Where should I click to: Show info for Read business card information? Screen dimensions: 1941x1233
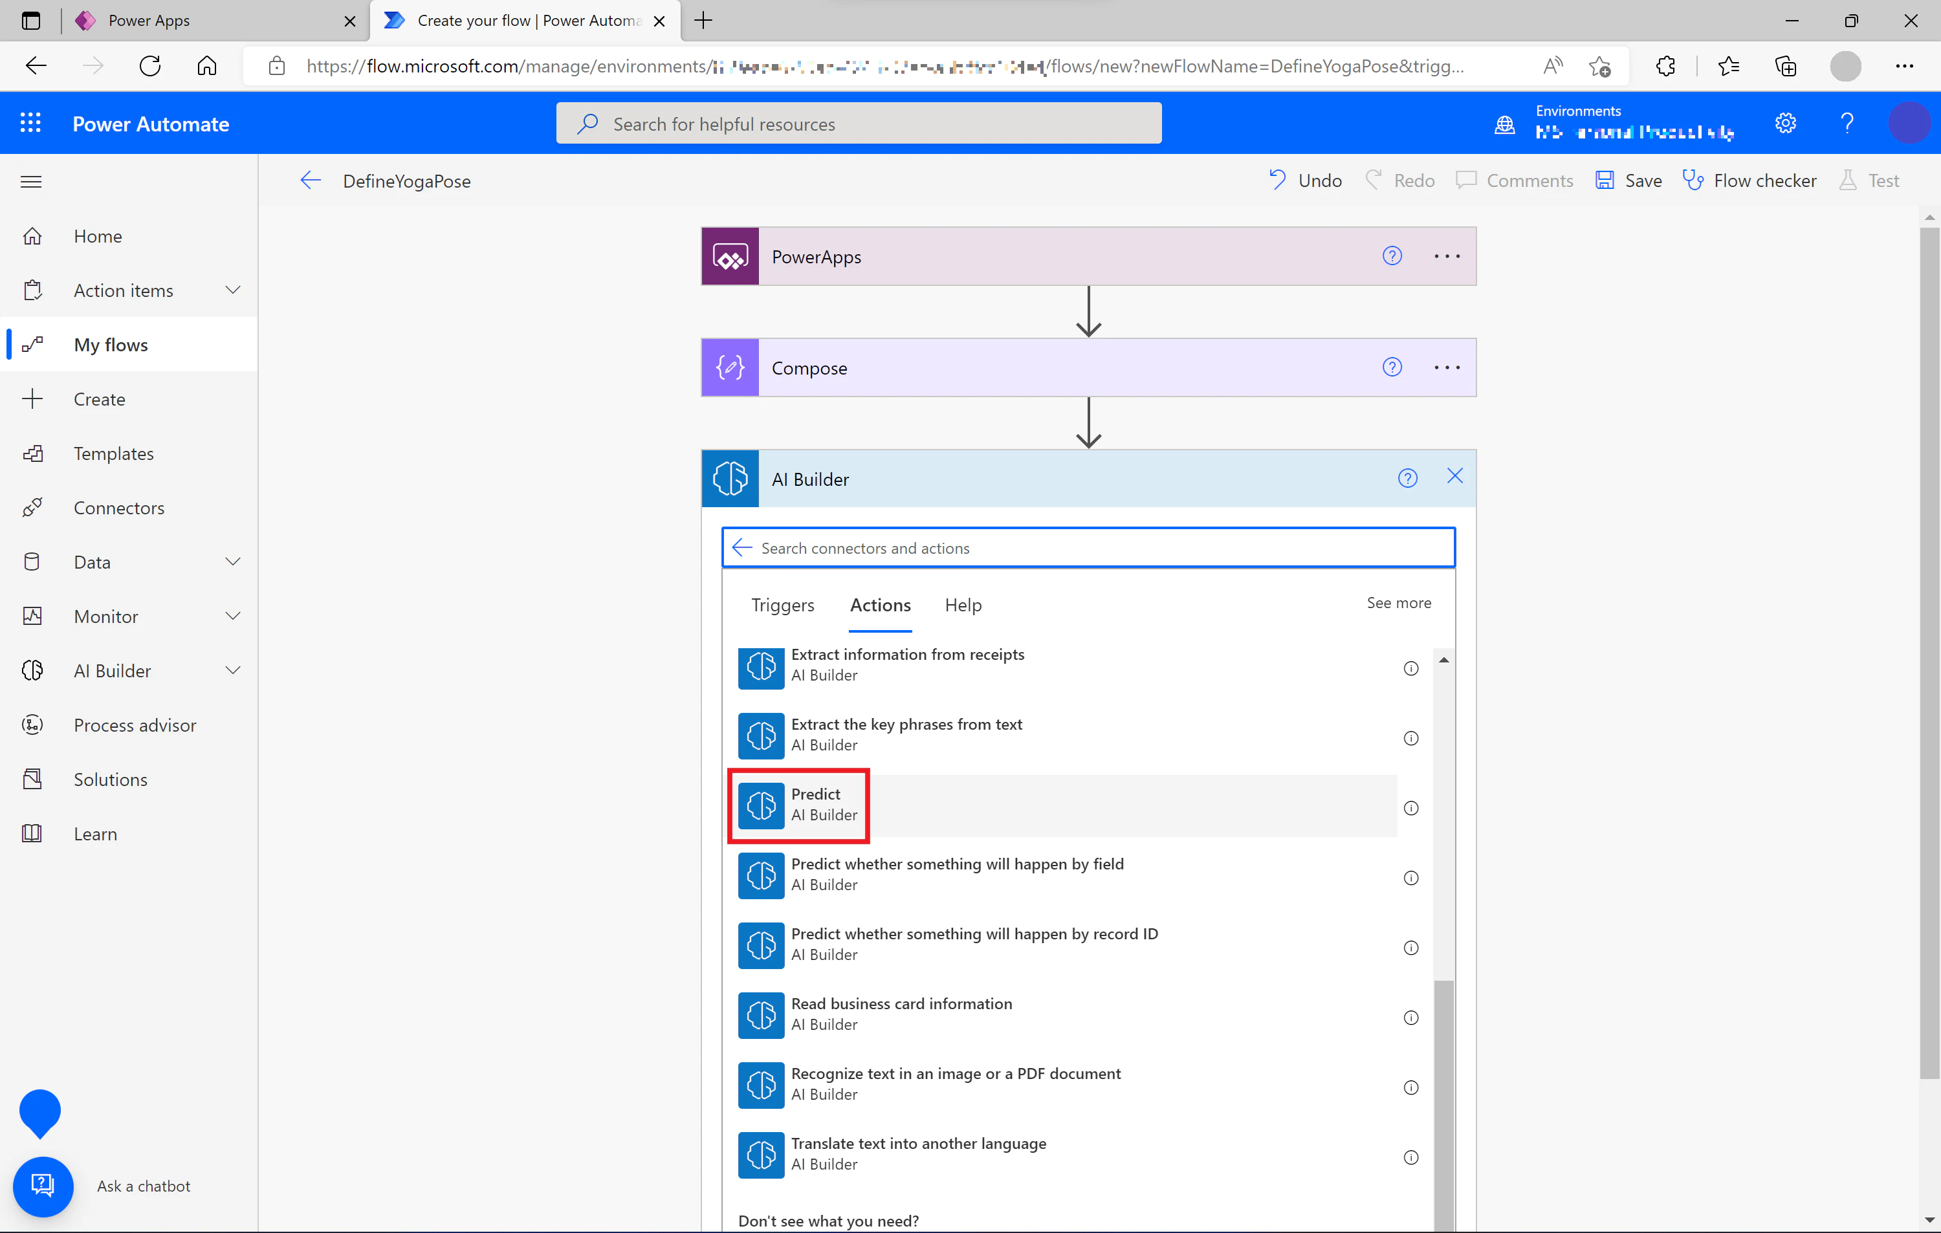pos(1411,1018)
